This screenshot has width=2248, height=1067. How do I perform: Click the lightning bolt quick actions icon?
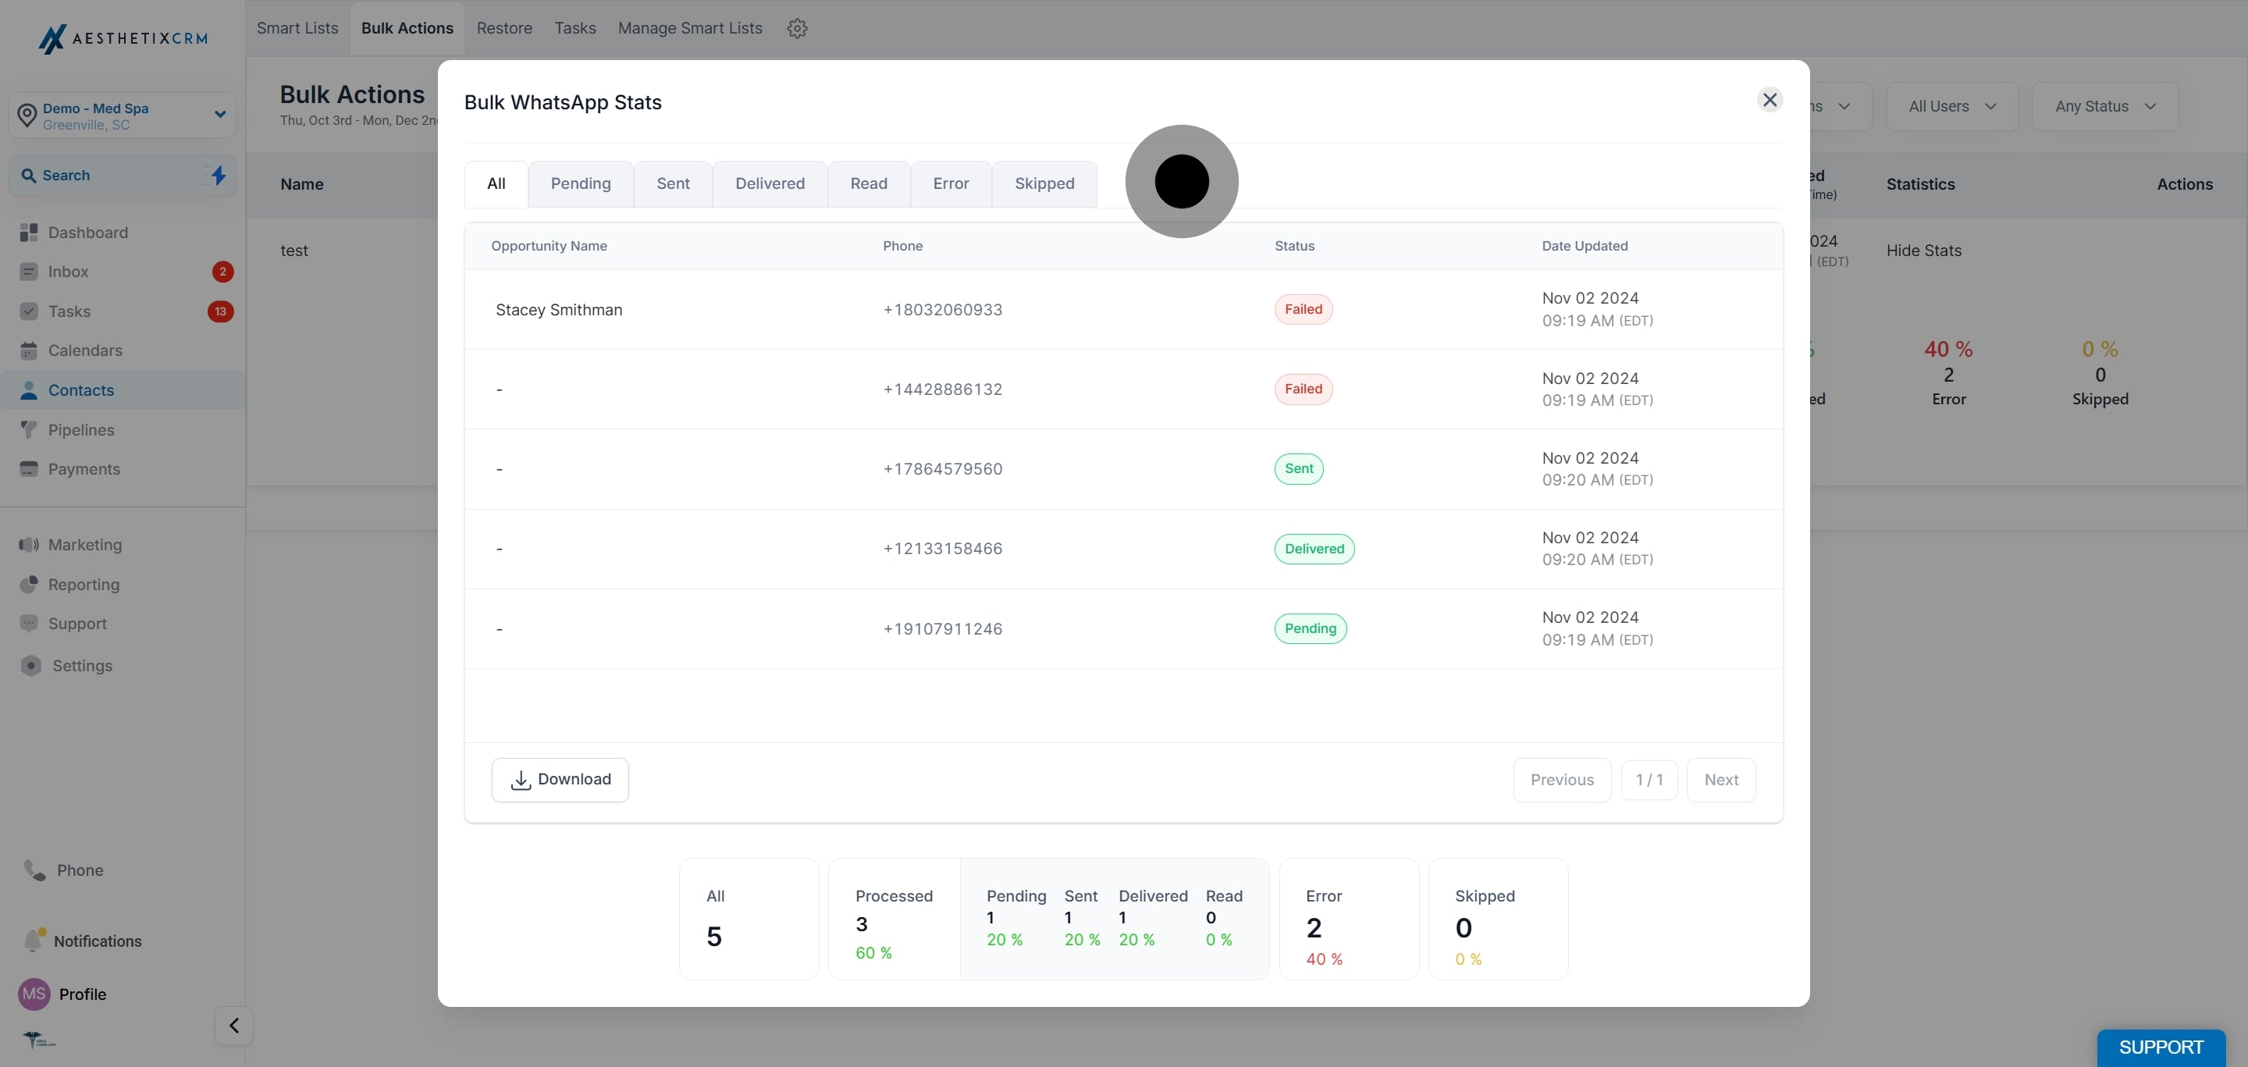click(x=219, y=176)
